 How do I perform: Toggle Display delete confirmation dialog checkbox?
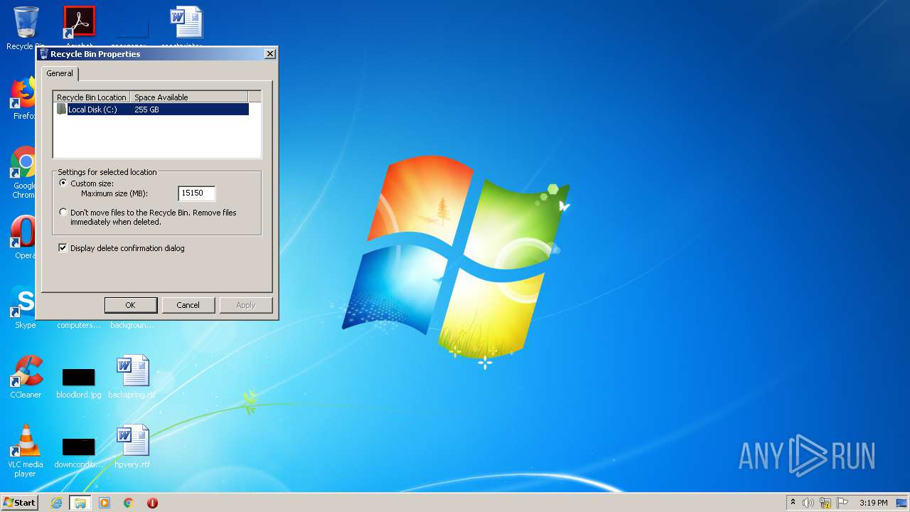pyautogui.click(x=63, y=248)
